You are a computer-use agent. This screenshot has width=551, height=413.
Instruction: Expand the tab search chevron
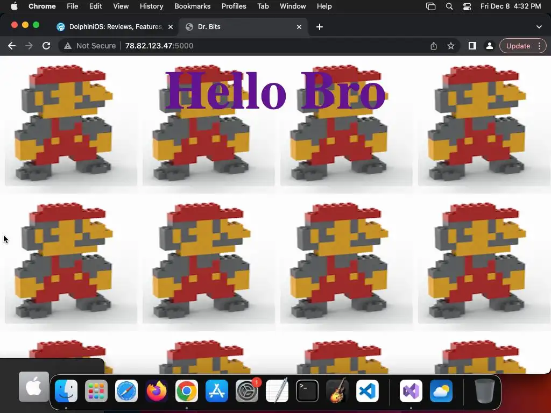click(x=539, y=27)
